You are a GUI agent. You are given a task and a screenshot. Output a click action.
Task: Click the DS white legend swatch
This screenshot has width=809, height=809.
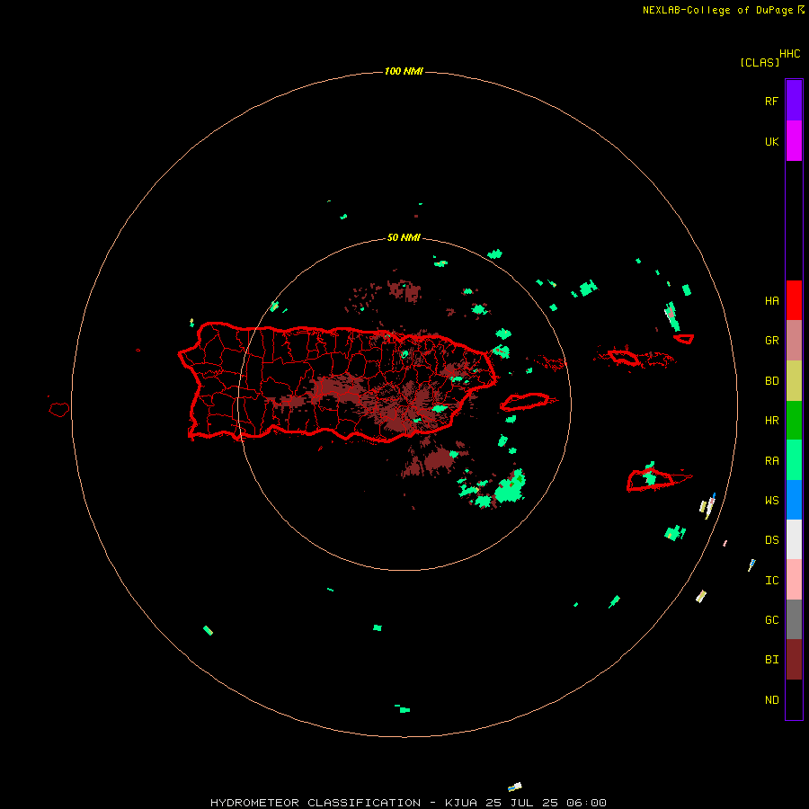[x=794, y=539]
